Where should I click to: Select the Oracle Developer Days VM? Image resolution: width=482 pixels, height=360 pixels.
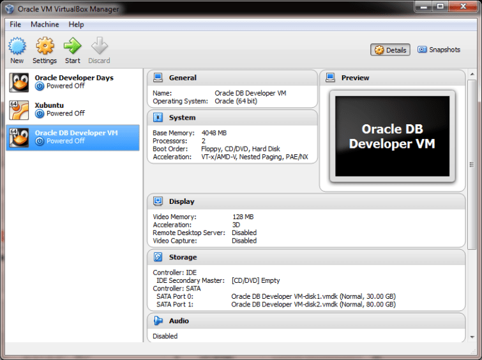click(73, 82)
